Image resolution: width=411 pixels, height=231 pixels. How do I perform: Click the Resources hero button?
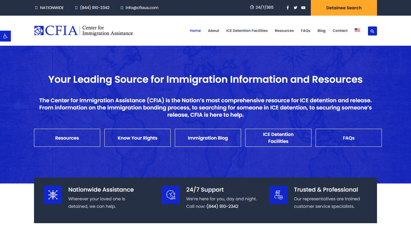pos(67,138)
